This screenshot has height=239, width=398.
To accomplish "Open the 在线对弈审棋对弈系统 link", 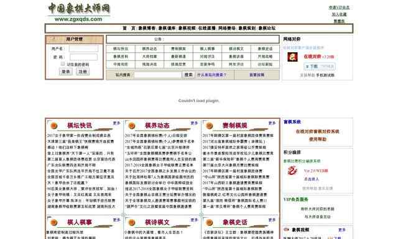I will pyautogui.click(x=318, y=131).
